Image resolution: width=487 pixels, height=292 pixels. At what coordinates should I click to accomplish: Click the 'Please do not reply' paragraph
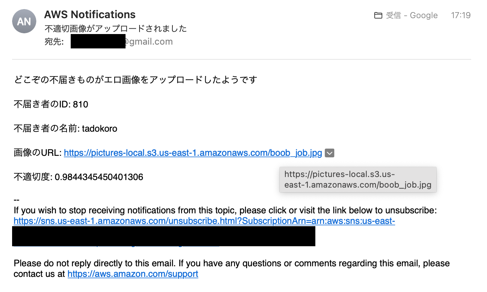tap(231, 263)
